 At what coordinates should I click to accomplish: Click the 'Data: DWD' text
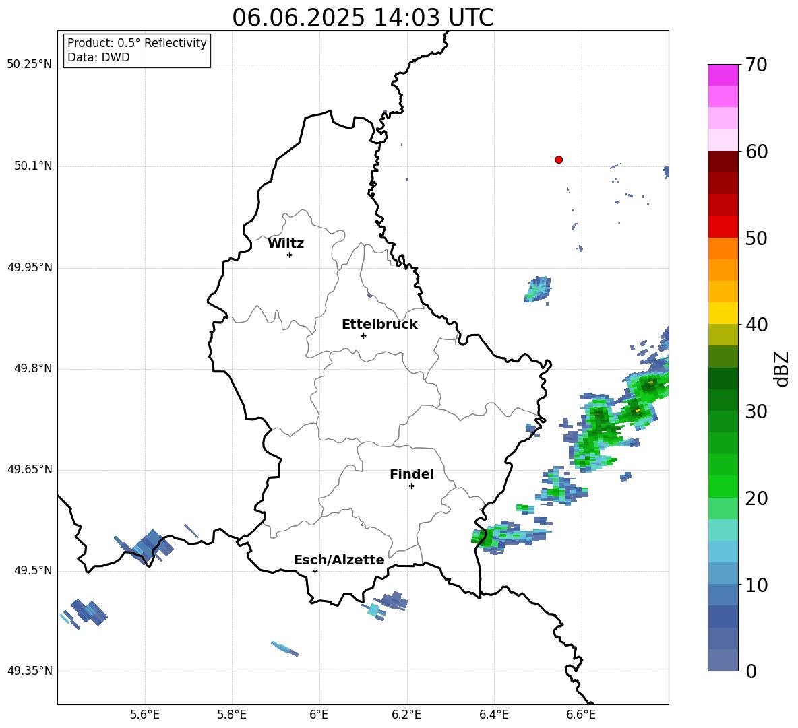click(98, 57)
